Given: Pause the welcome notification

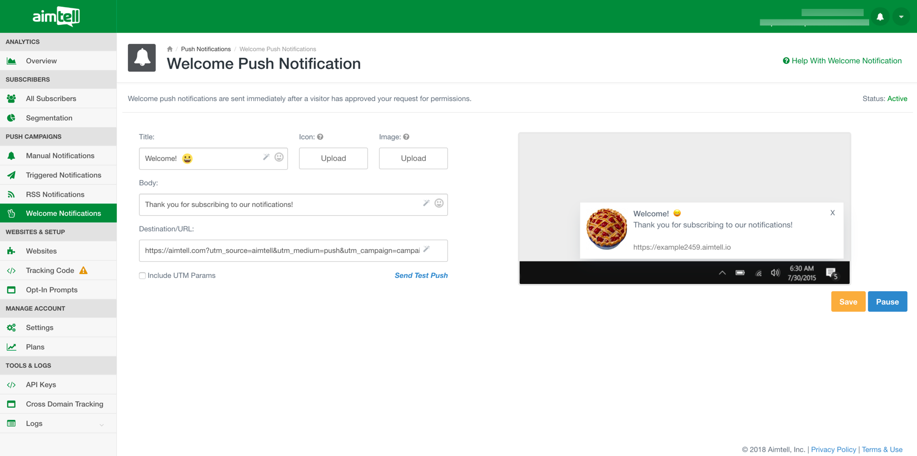Looking at the screenshot, I should (x=887, y=302).
